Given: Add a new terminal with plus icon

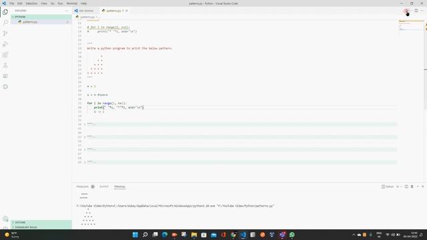Looking at the screenshot, I should click(x=398, y=187).
